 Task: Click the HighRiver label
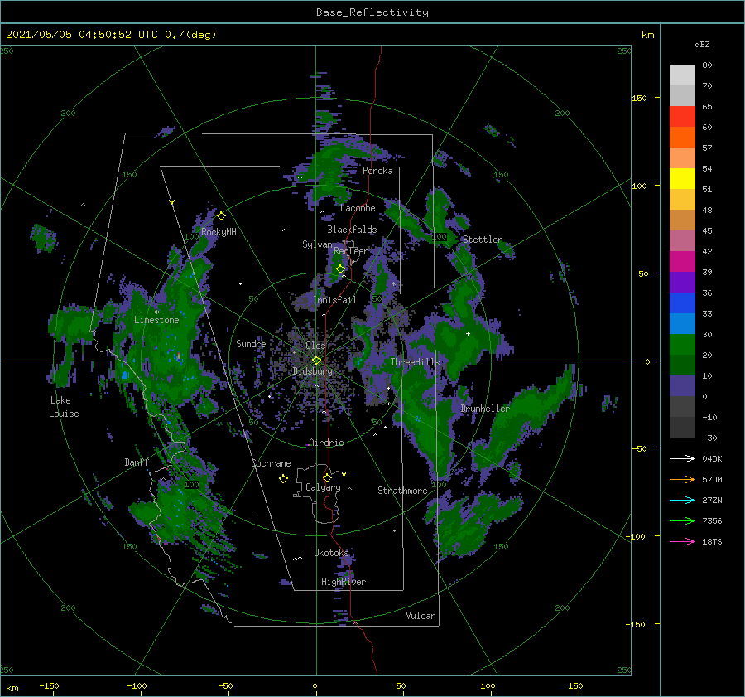click(344, 583)
